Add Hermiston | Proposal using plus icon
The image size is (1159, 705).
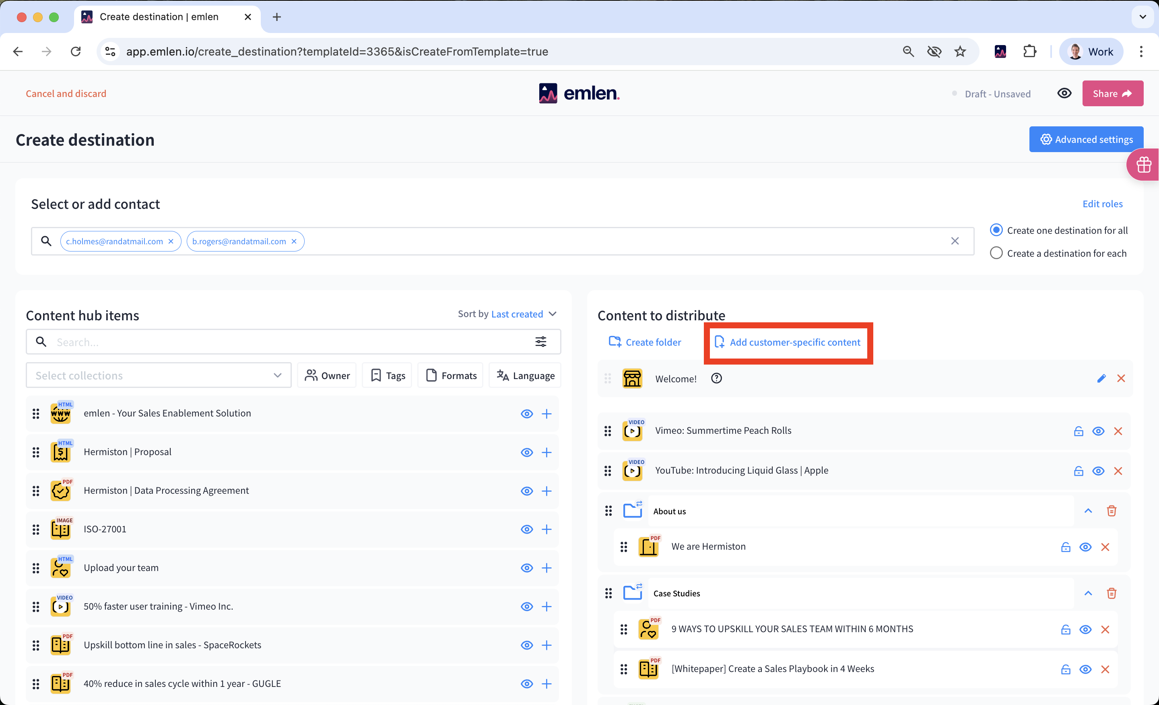[546, 452]
